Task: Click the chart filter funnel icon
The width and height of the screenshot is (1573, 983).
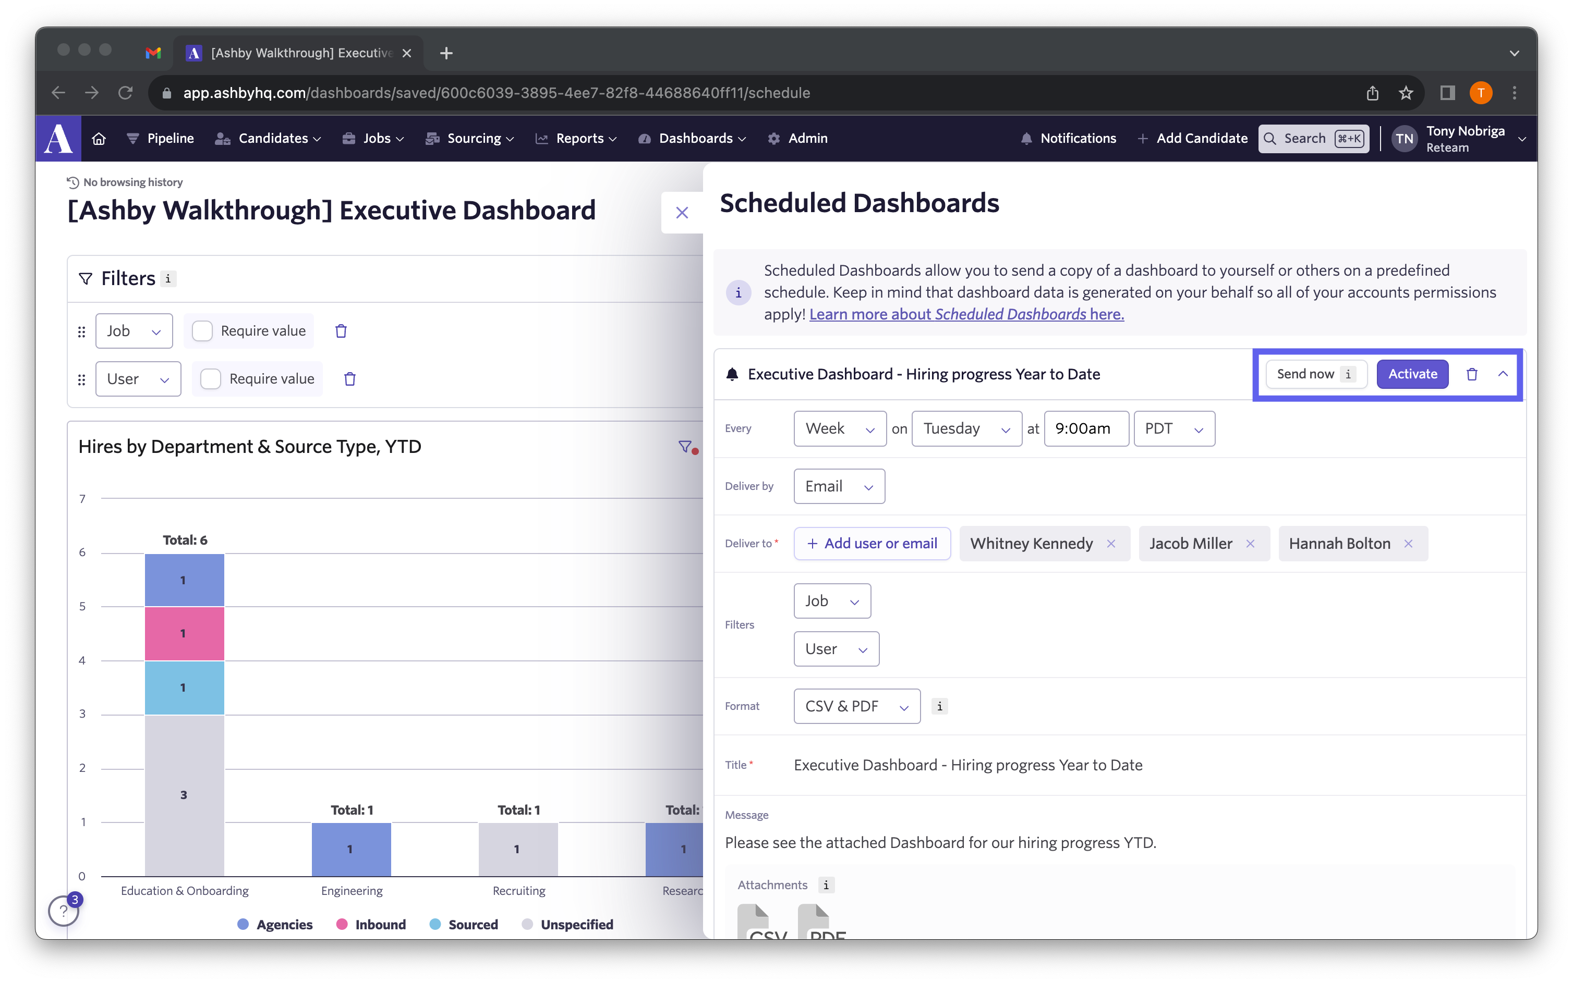Action: tap(685, 447)
